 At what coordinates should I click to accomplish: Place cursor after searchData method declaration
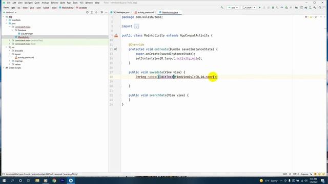click(x=189, y=96)
